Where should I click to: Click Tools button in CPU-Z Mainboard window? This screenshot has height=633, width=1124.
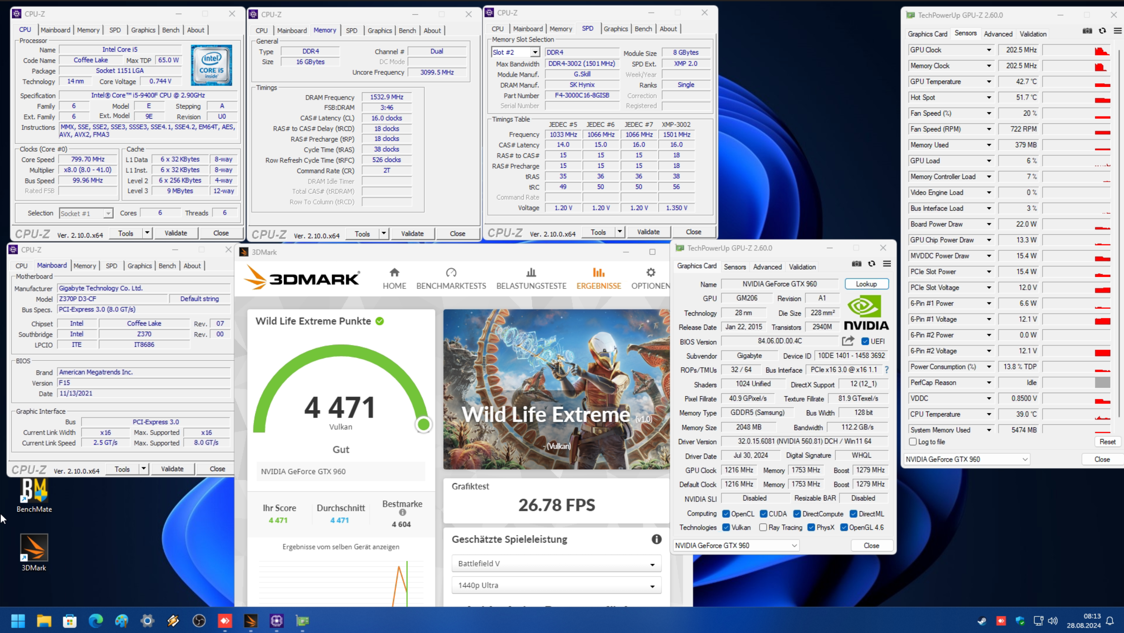[122, 469]
